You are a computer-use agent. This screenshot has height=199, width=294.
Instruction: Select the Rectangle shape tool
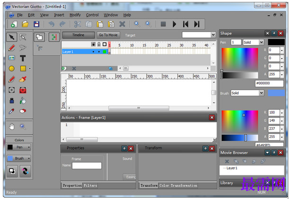(23, 69)
